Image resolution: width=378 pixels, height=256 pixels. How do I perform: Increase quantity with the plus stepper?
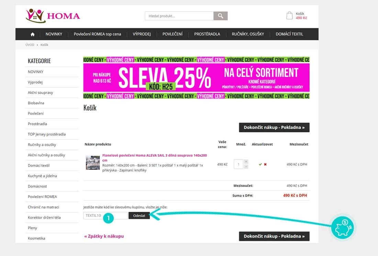coord(246,162)
